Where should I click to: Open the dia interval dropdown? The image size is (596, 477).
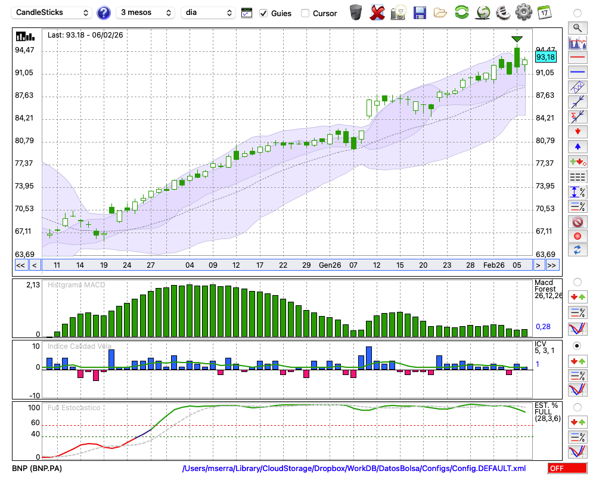[208, 13]
